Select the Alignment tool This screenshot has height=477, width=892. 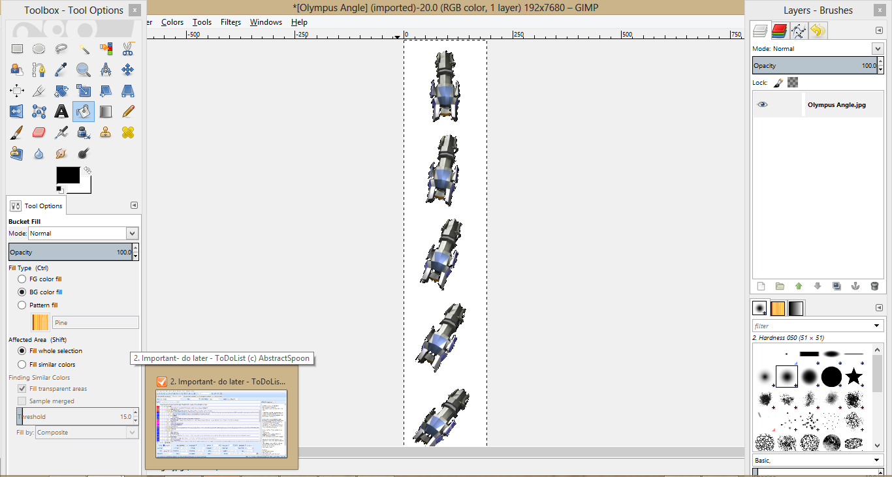coord(17,91)
